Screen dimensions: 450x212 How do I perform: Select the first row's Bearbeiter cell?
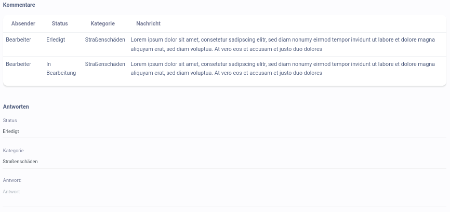[19, 39]
